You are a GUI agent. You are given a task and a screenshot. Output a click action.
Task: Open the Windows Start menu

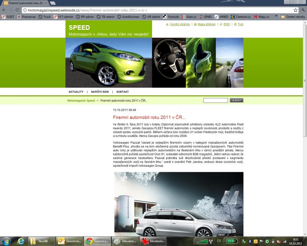coord(6,241)
